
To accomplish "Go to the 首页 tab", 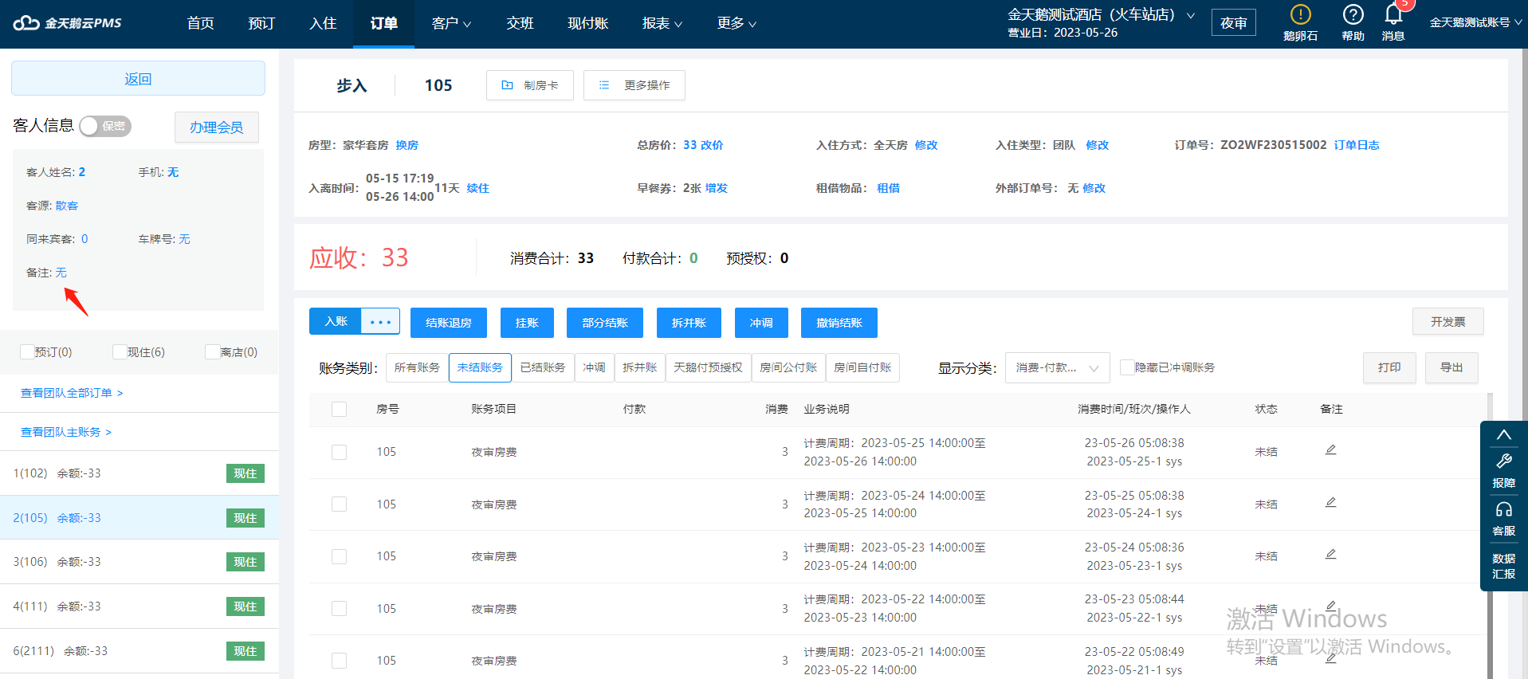I will click(200, 24).
